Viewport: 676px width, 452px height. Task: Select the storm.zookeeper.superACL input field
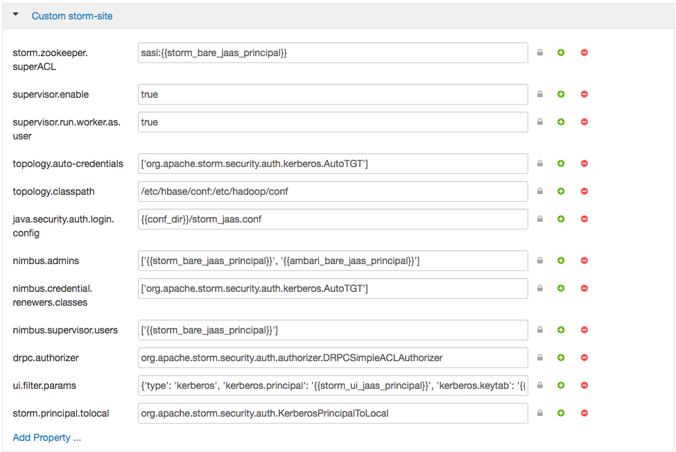tap(333, 53)
